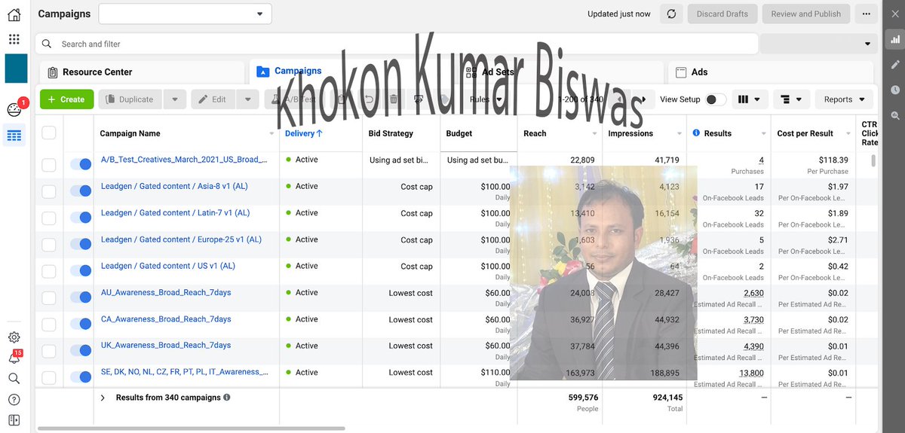Screen dimensions: 905x433
Task: Toggle off Leadgen Europe-25 v1 campaign switch
Action: coord(80,244)
